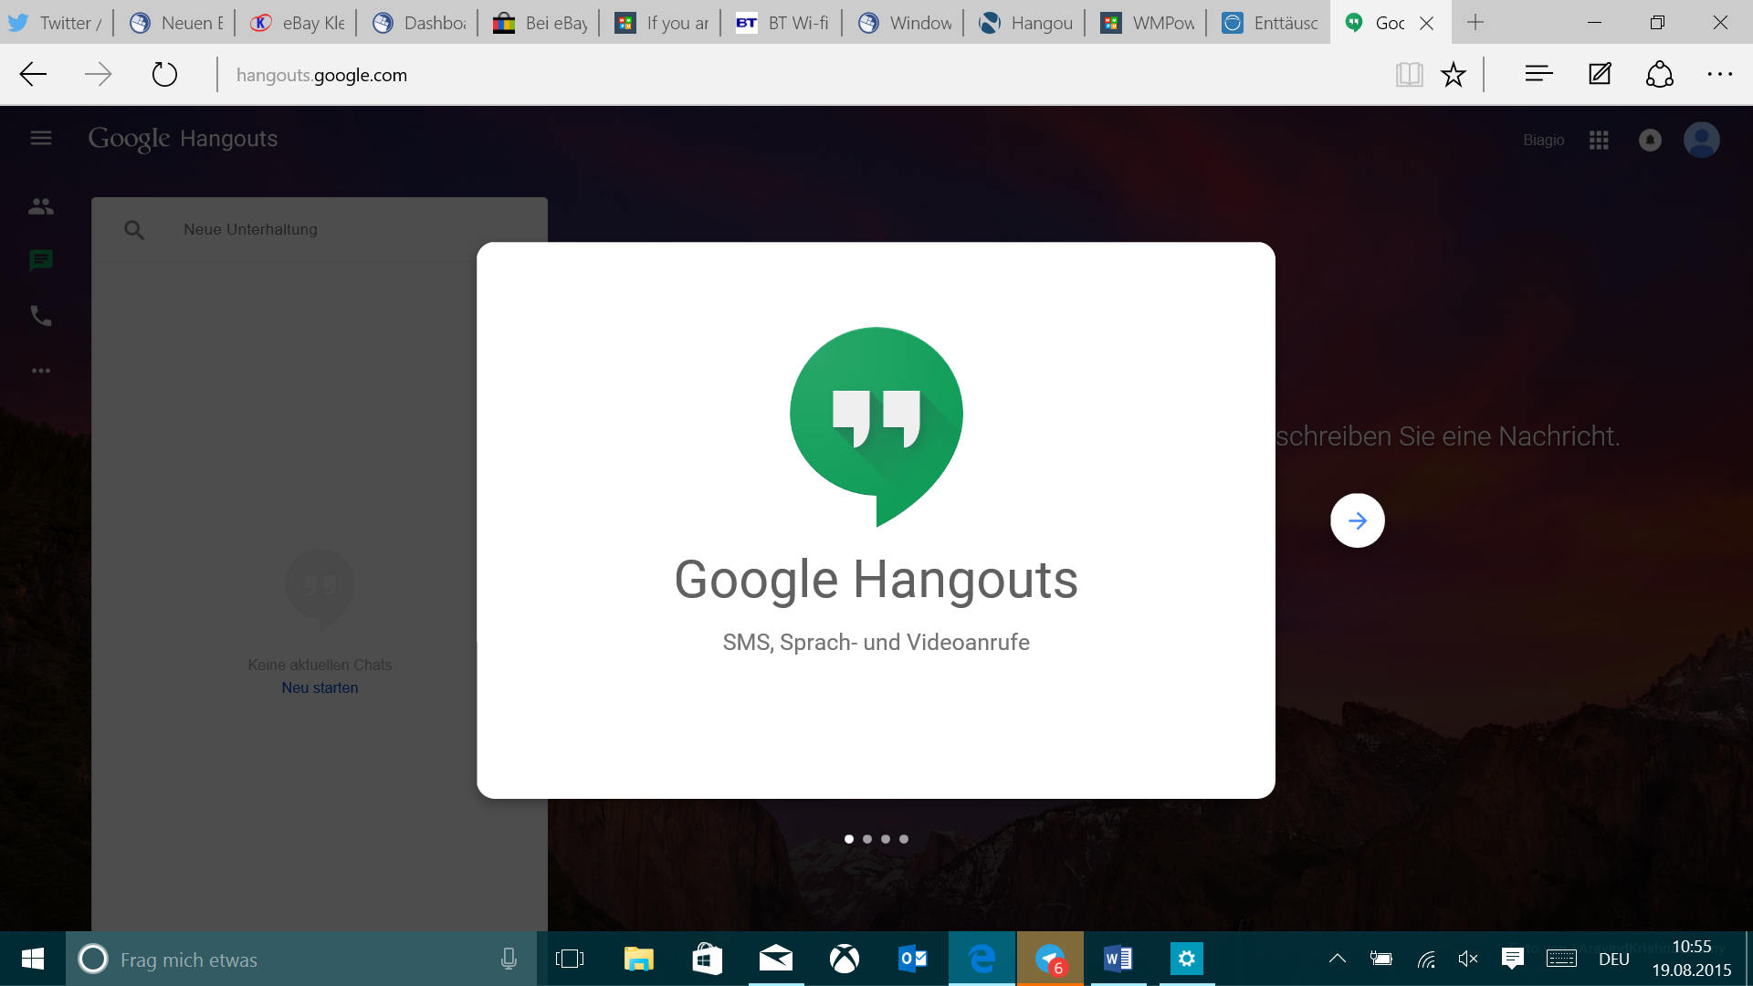Switch to the Dashboa tab

point(418,23)
